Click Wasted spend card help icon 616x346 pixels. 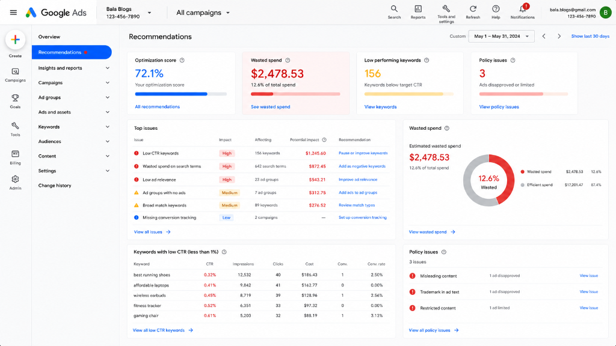(288, 61)
